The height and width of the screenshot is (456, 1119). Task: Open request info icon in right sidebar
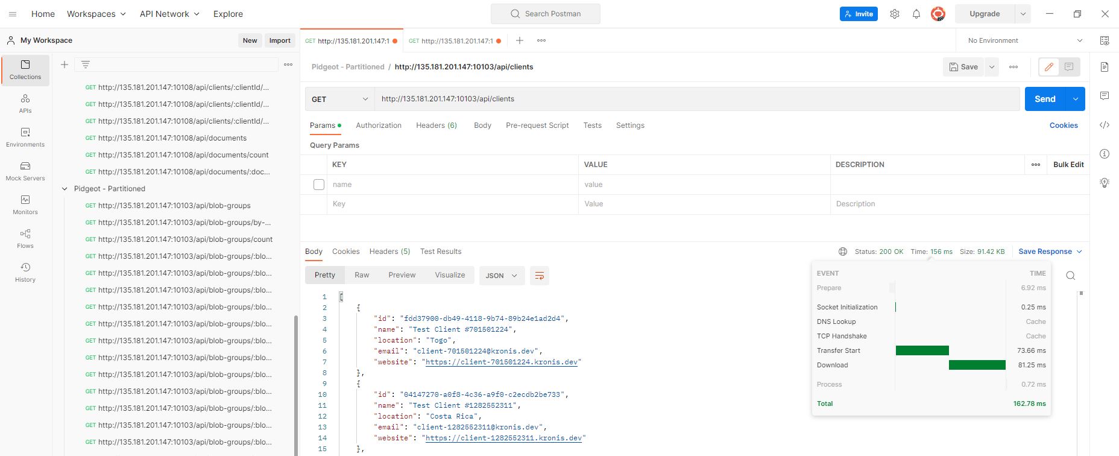(1105, 154)
